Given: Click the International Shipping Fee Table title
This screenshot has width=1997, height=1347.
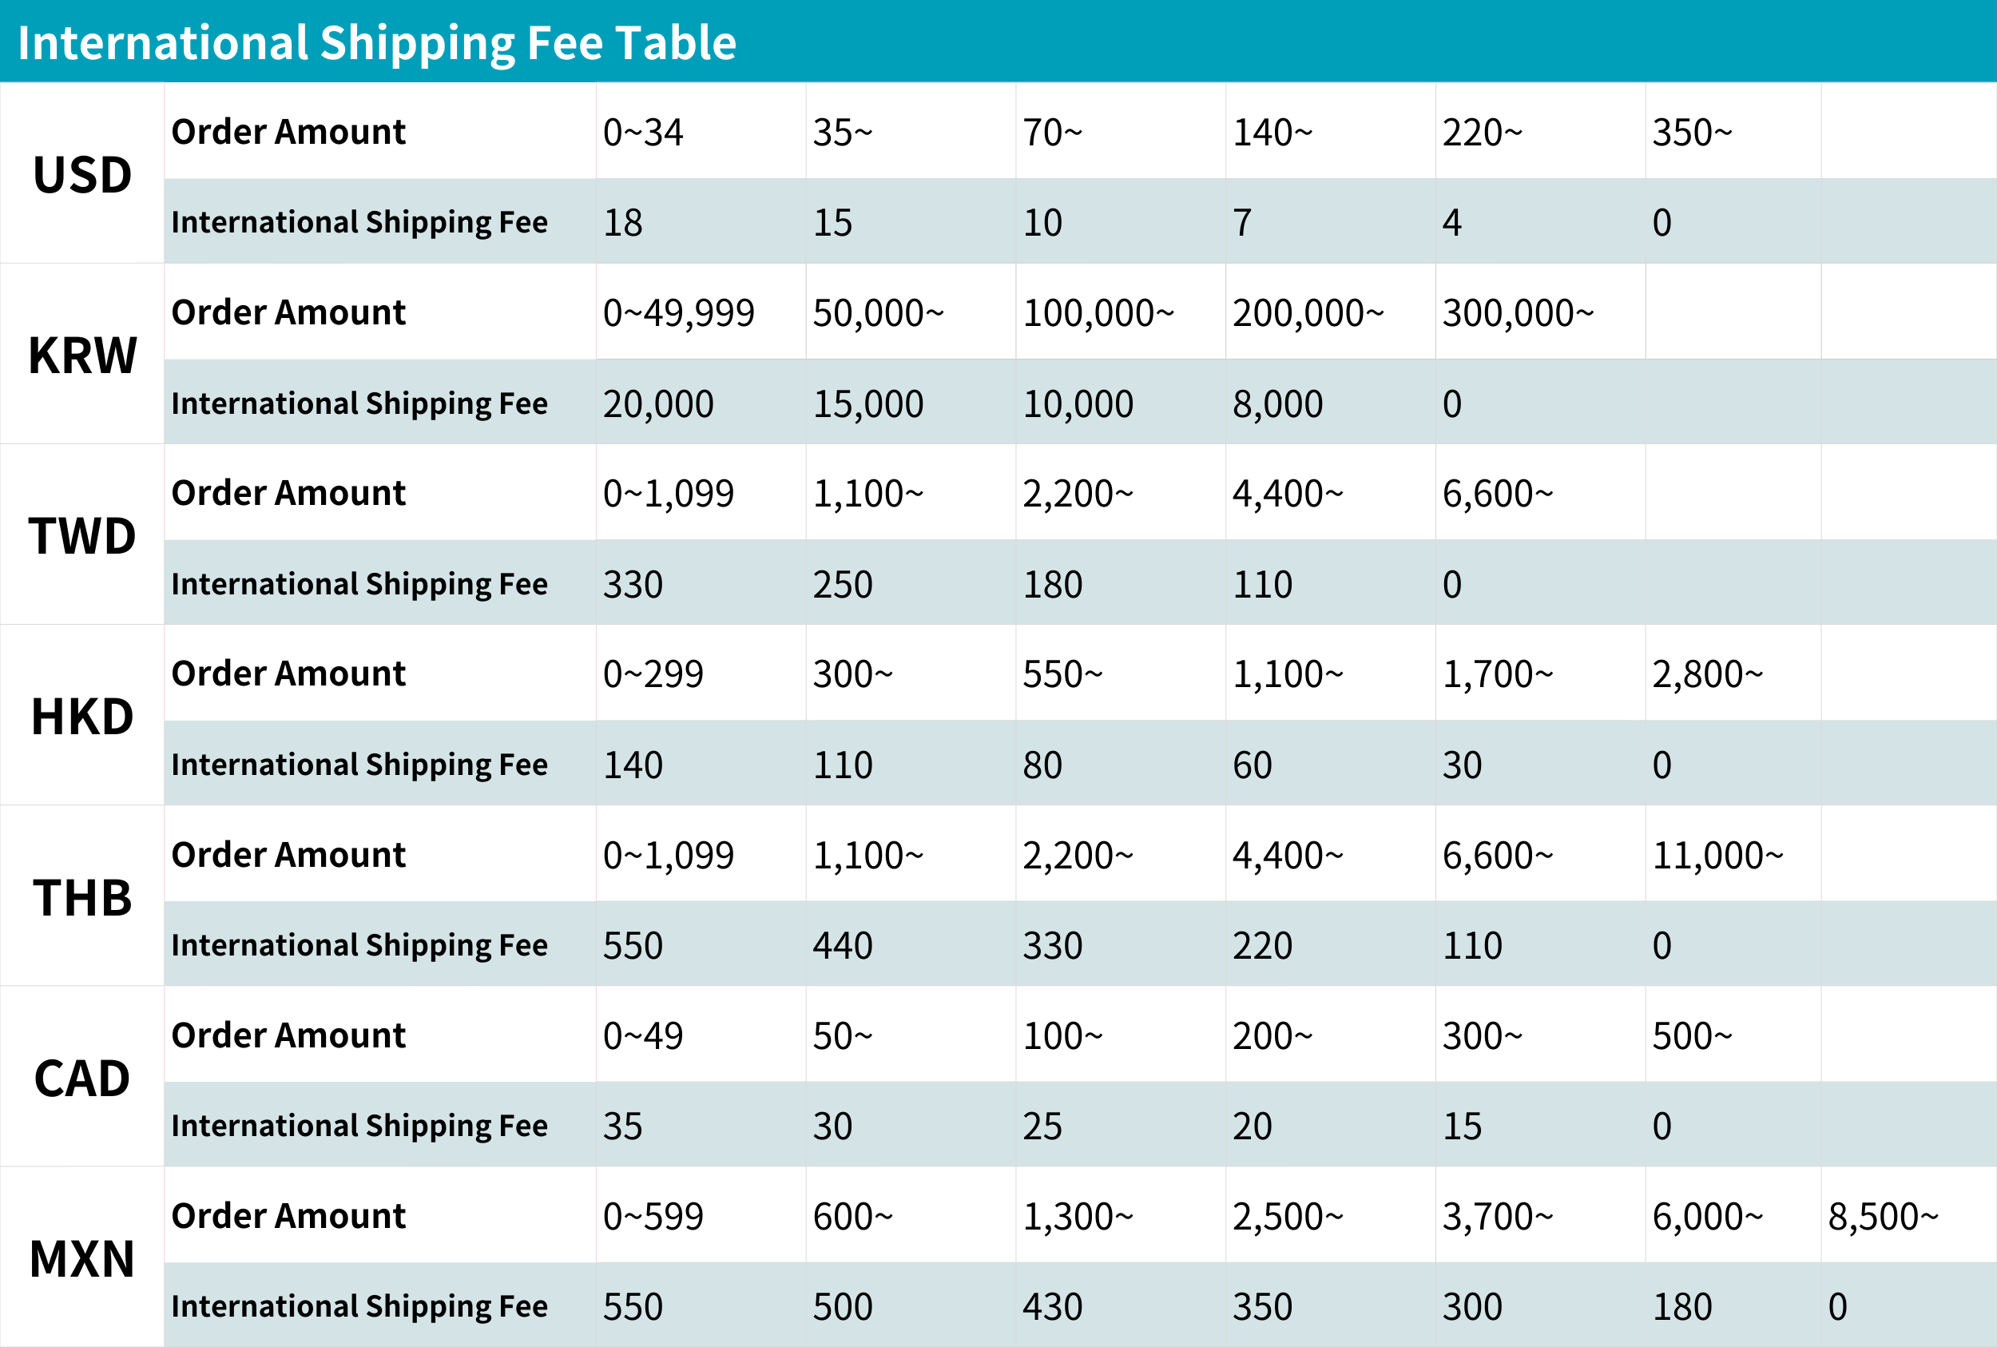Looking at the screenshot, I should [376, 42].
